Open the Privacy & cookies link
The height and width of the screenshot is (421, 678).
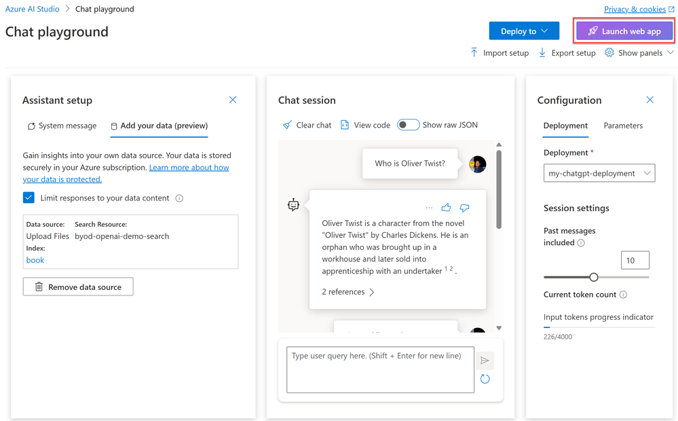pos(635,9)
